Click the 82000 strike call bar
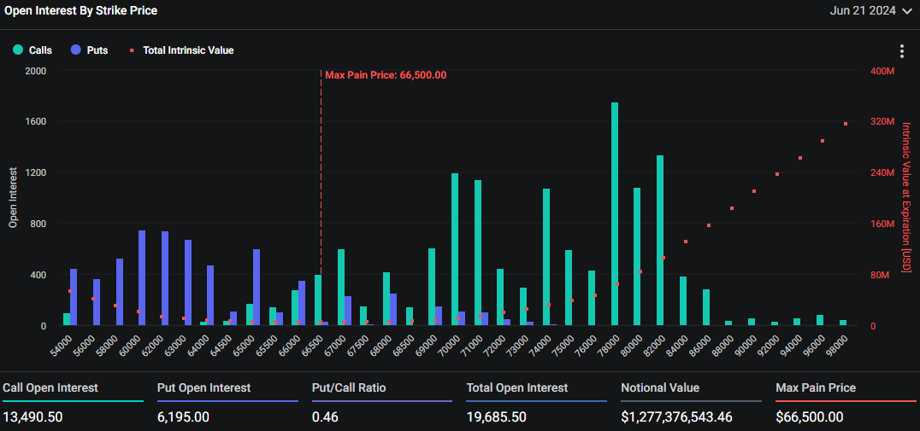The width and height of the screenshot is (920, 431). (660, 241)
